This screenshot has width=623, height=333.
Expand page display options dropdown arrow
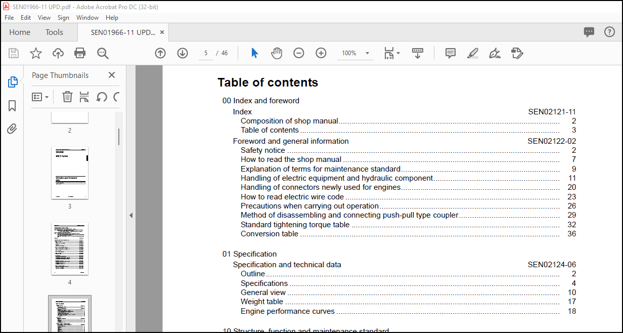click(x=398, y=53)
